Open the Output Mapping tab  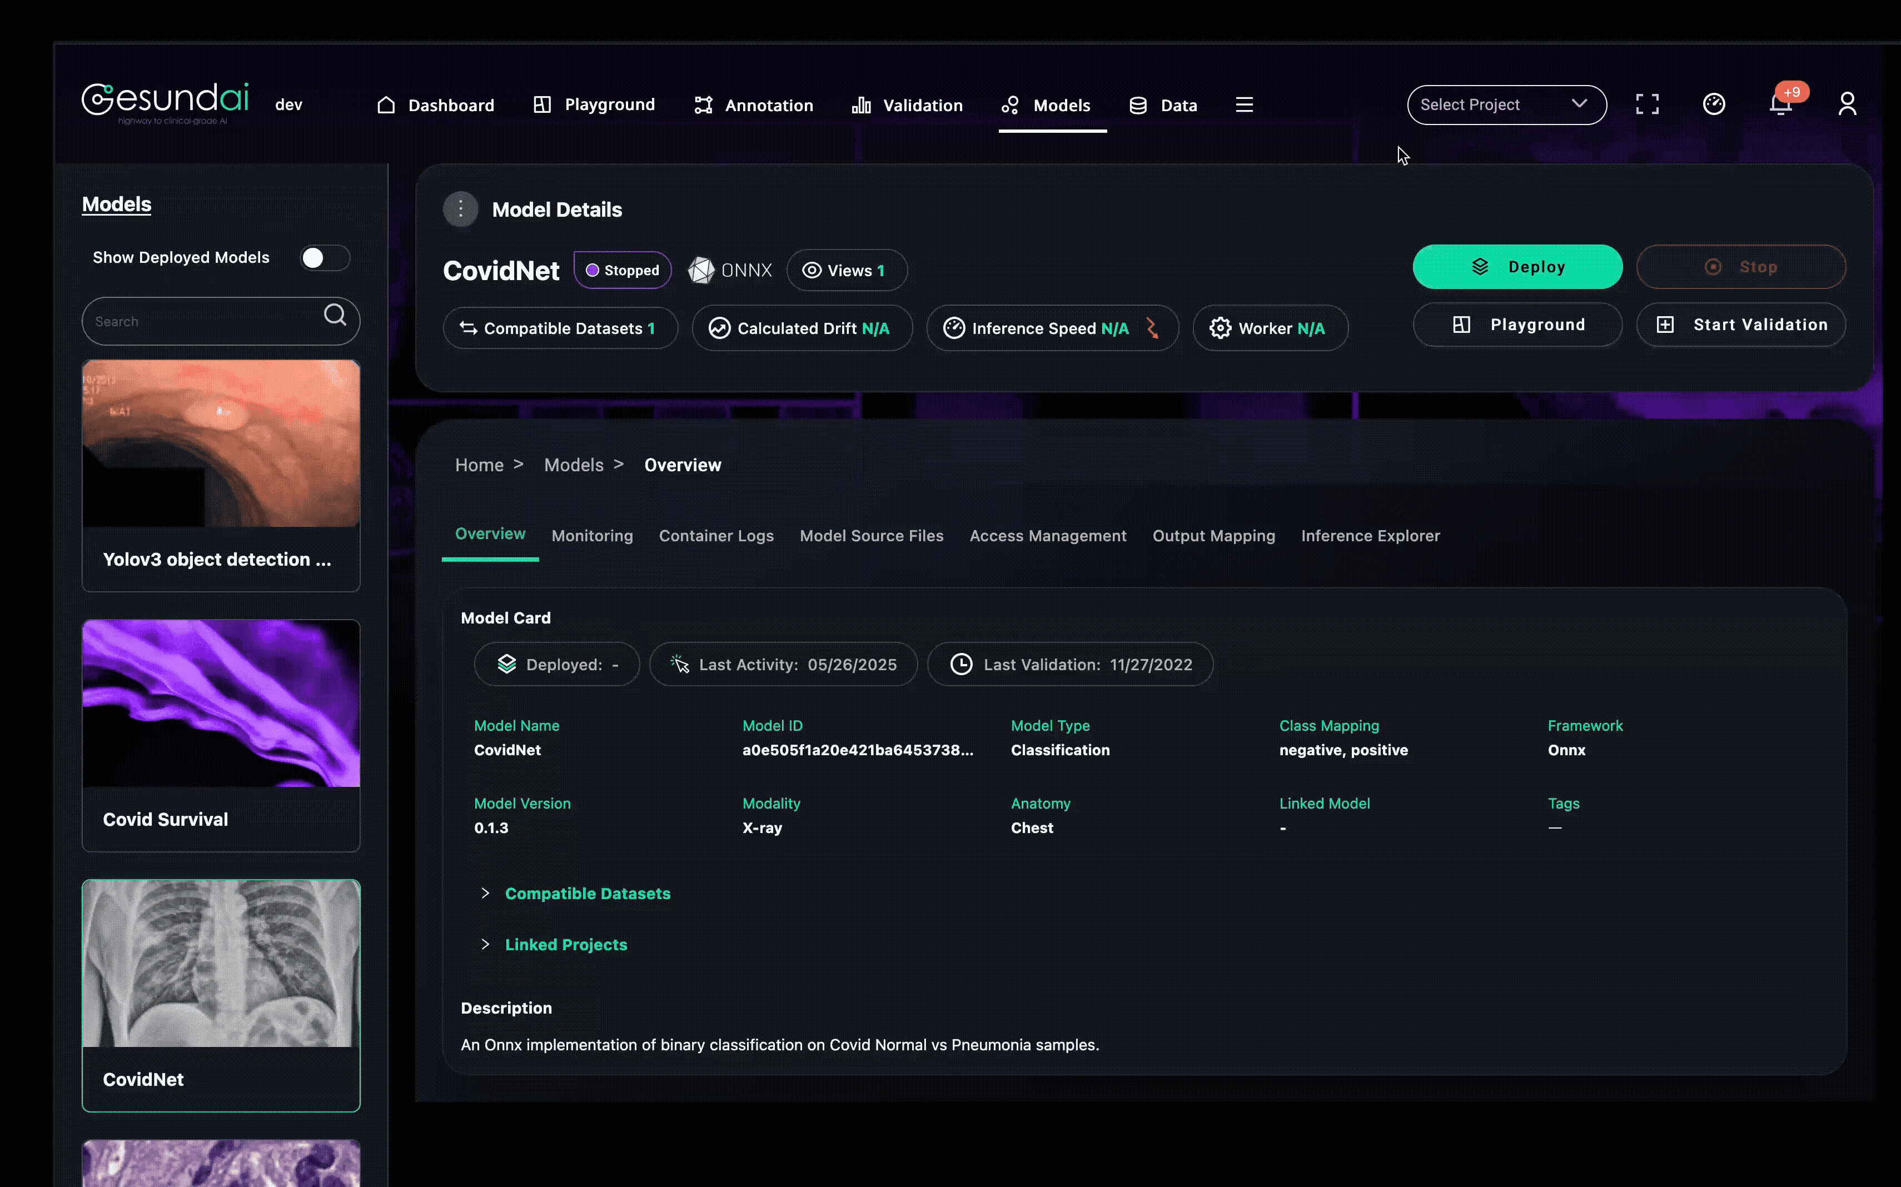coord(1213,535)
